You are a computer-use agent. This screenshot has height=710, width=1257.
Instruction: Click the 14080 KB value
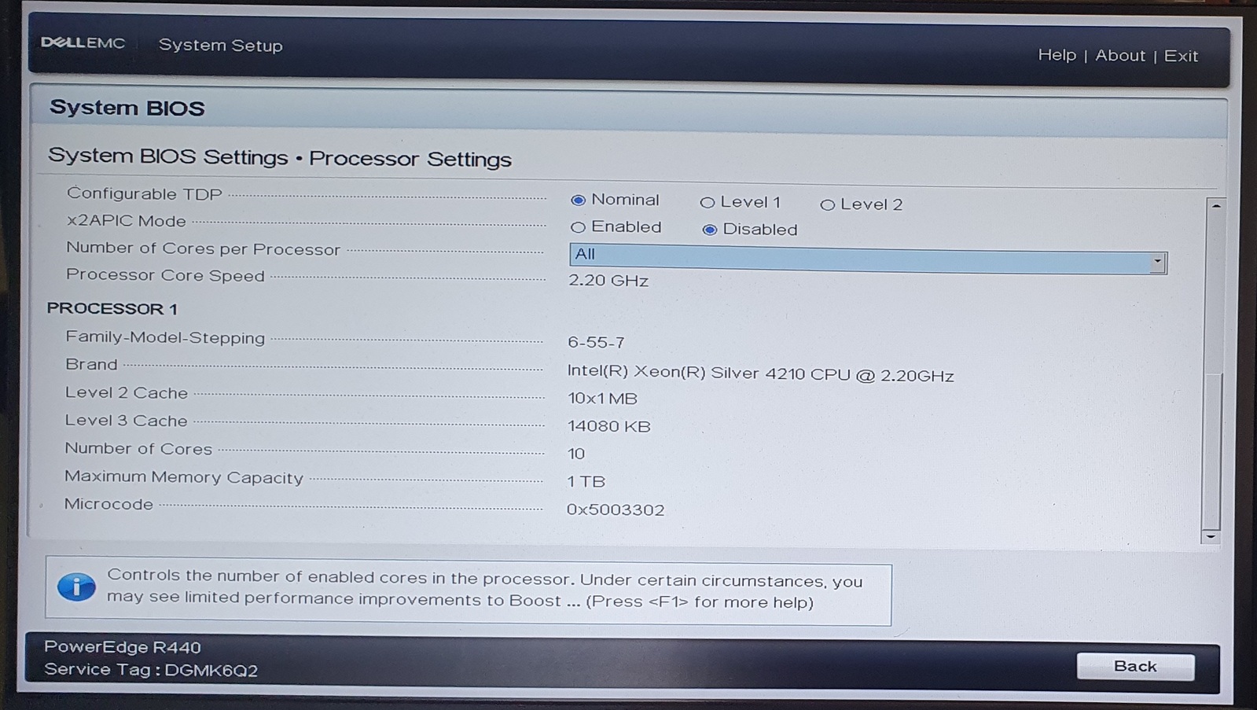pyautogui.click(x=609, y=426)
